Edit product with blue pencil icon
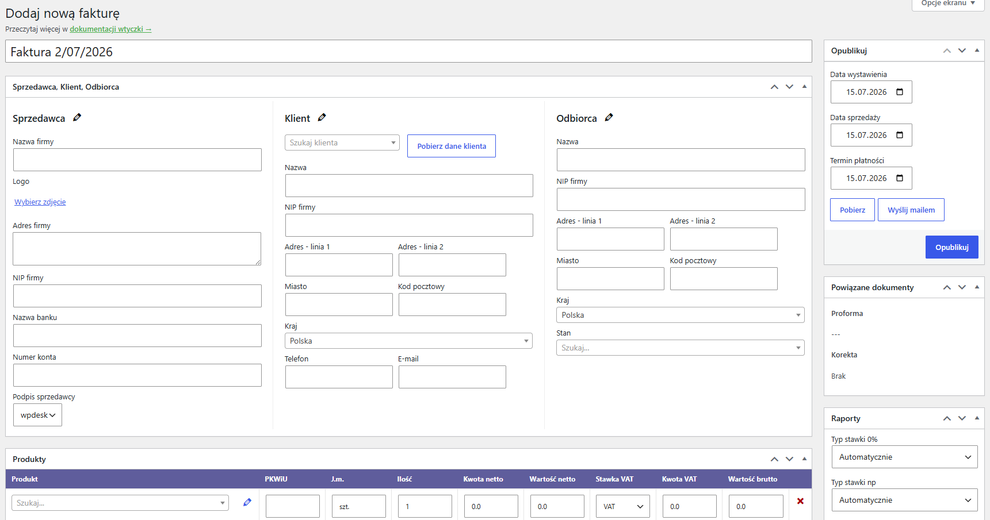The width and height of the screenshot is (990, 520). point(247,502)
